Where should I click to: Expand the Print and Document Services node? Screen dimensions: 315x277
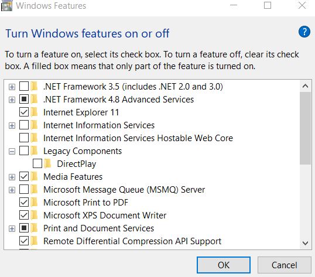pyautogui.click(x=12, y=228)
